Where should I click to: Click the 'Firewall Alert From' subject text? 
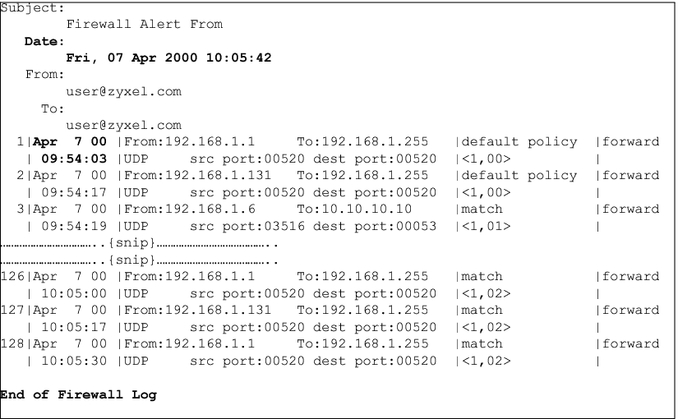[144, 25]
